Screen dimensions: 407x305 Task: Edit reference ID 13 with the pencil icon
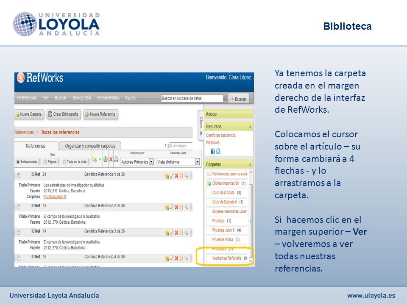tap(171, 207)
